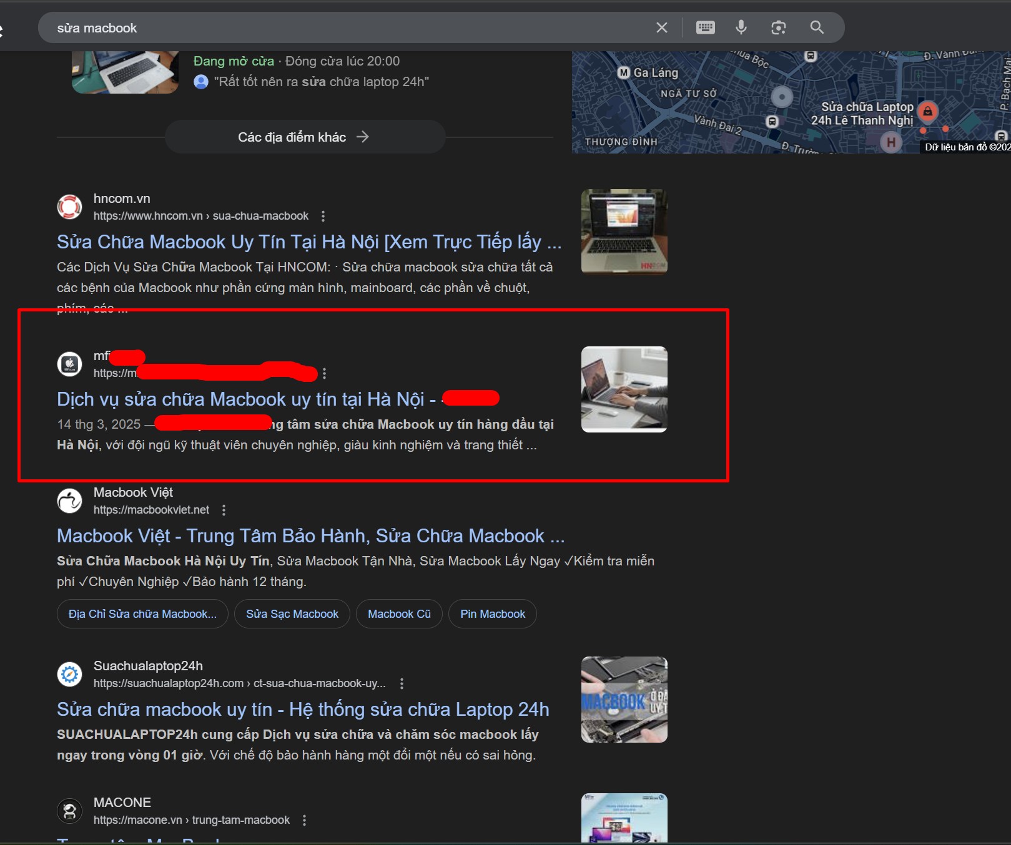Image resolution: width=1011 pixels, height=845 pixels.
Task: Click the MACONE result thumbnail
Action: point(624,818)
